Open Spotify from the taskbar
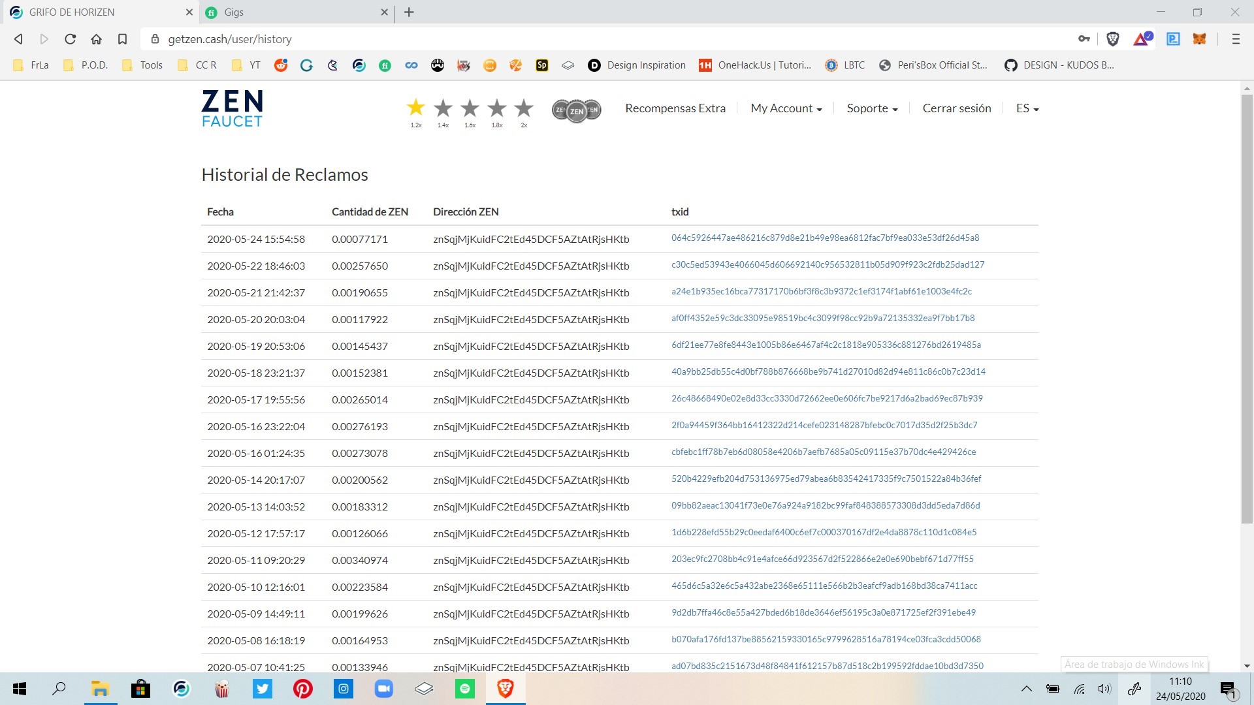The width and height of the screenshot is (1254, 705). [x=464, y=689]
